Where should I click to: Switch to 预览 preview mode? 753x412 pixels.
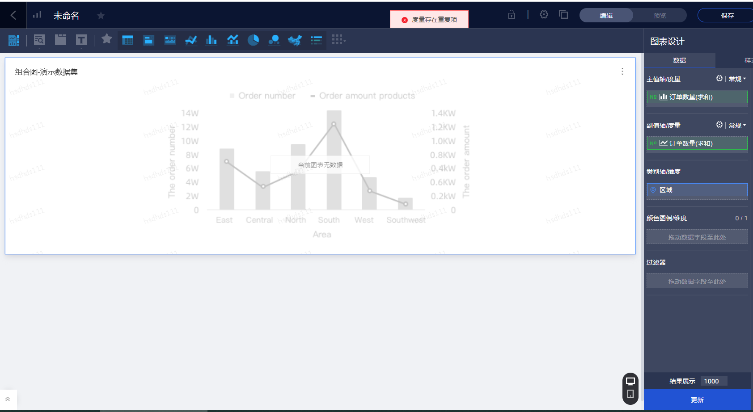coord(660,16)
